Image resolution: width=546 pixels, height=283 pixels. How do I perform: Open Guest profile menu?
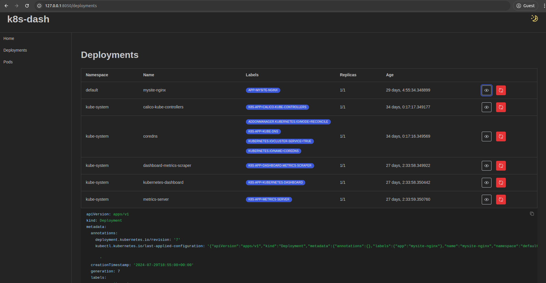[x=525, y=6]
